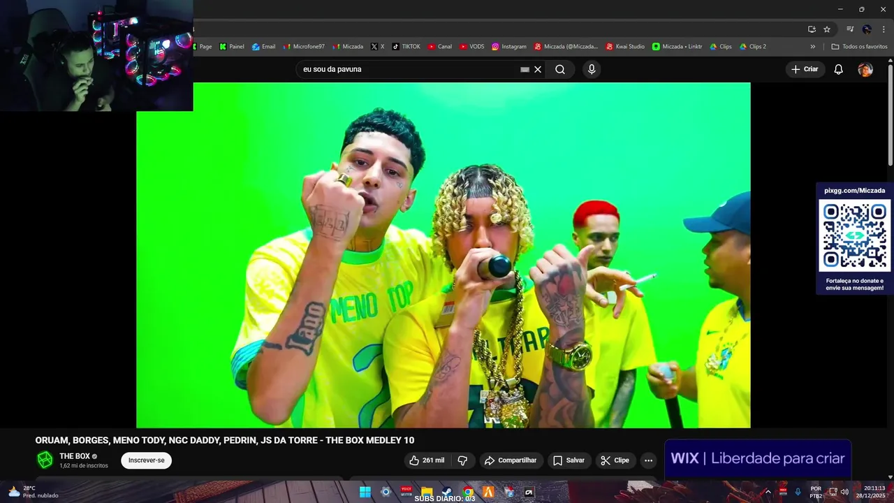Click the volume speaker tray icon
Viewport: 894px width, 503px height.
click(845, 492)
